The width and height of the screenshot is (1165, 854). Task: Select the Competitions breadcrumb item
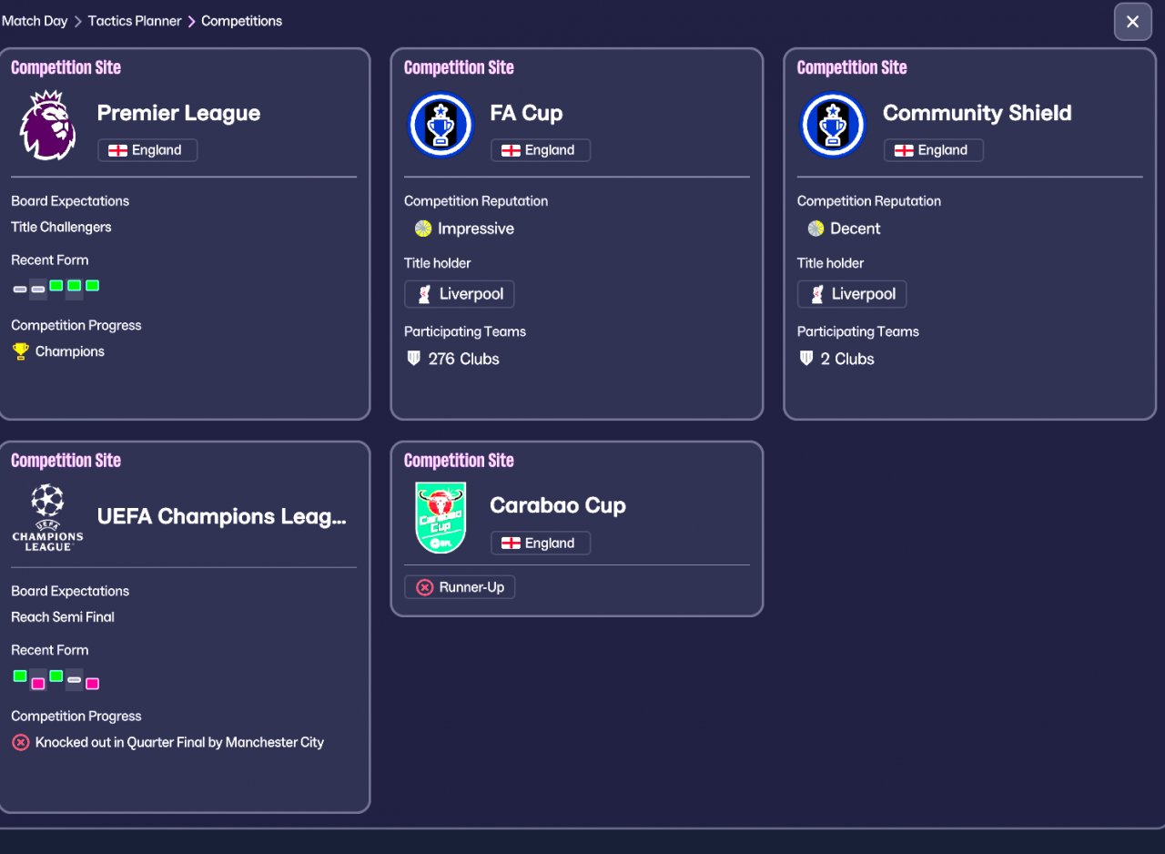(x=241, y=21)
